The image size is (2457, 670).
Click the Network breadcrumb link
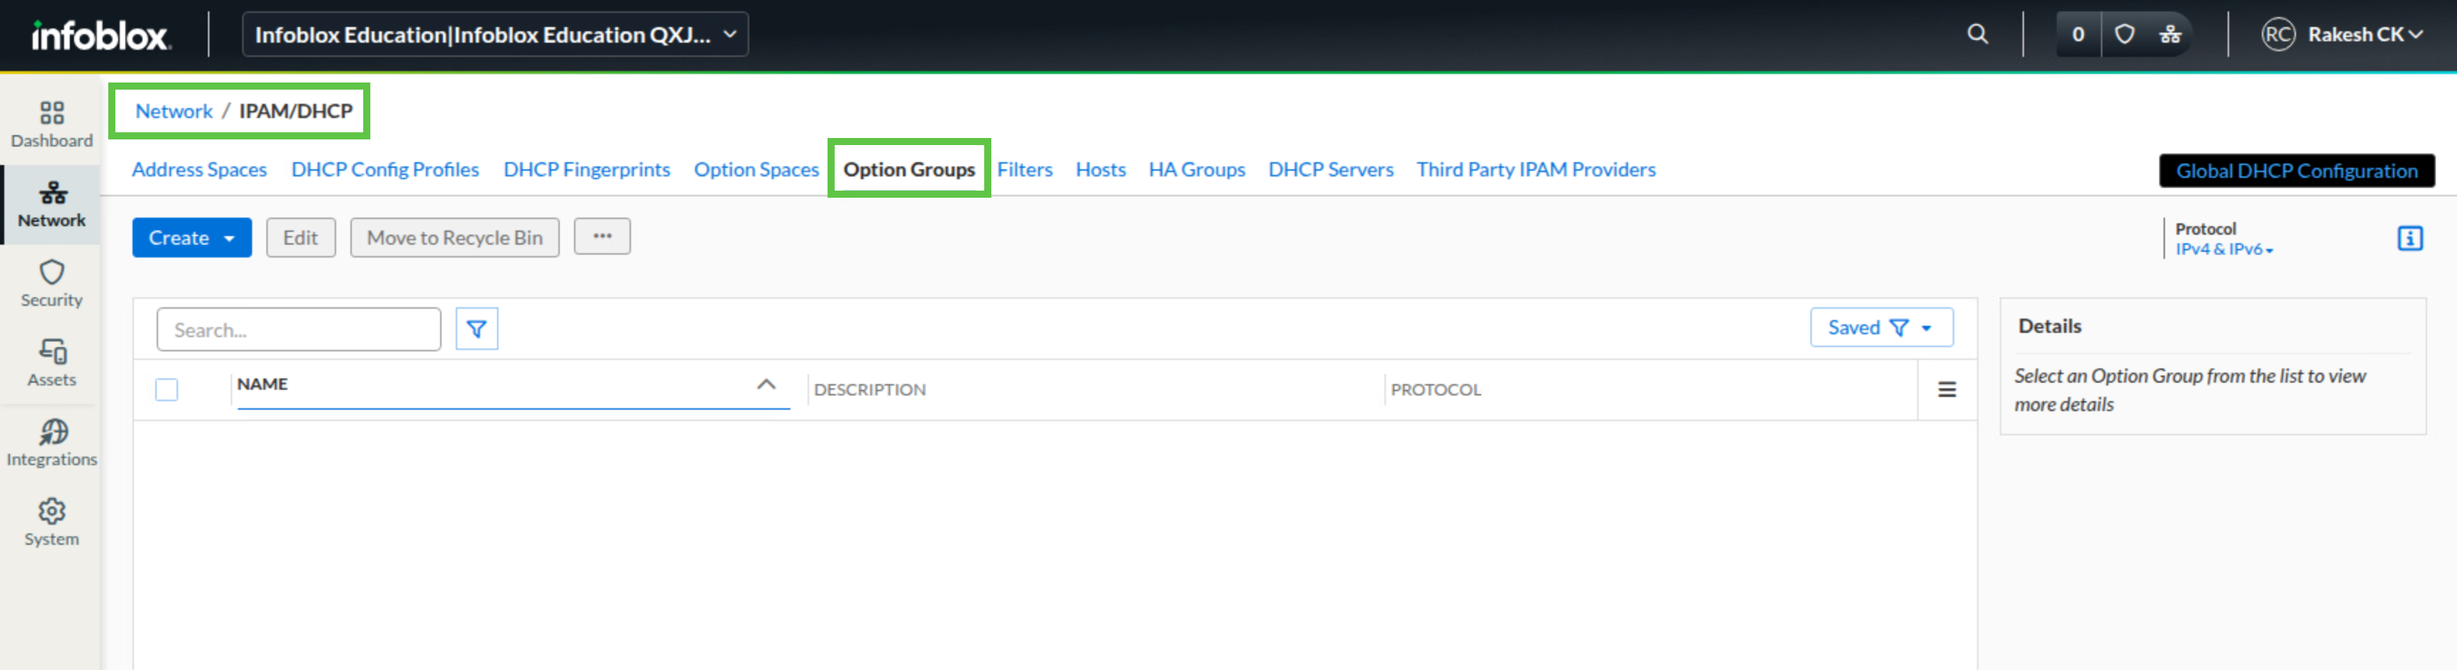[174, 110]
